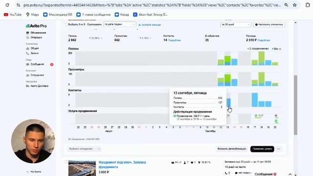Click the browser address bar URL

click(152, 5)
